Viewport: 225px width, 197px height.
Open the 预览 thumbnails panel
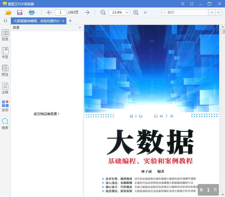5,71
